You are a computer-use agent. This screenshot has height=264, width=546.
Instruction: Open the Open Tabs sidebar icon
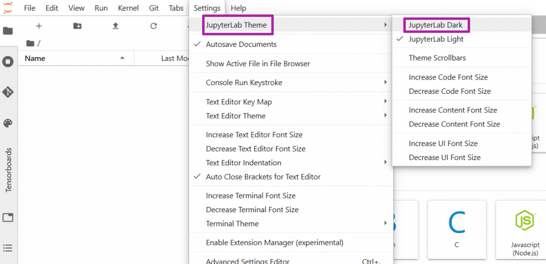[x=7, y=218]
